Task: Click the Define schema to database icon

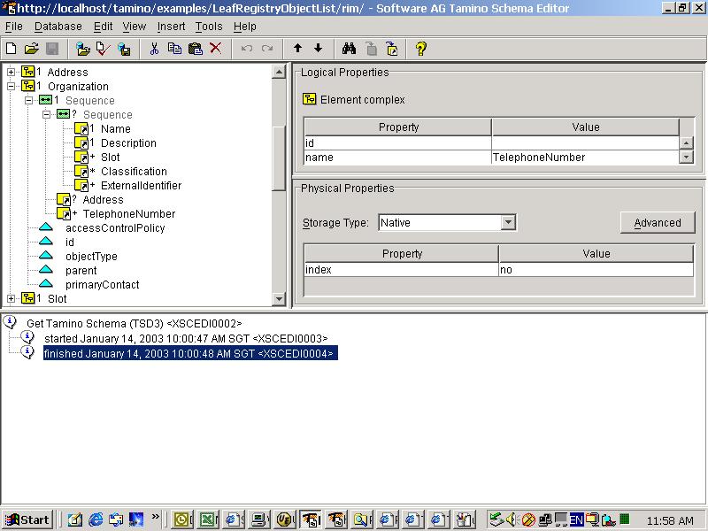Action: tap(124, 49)
